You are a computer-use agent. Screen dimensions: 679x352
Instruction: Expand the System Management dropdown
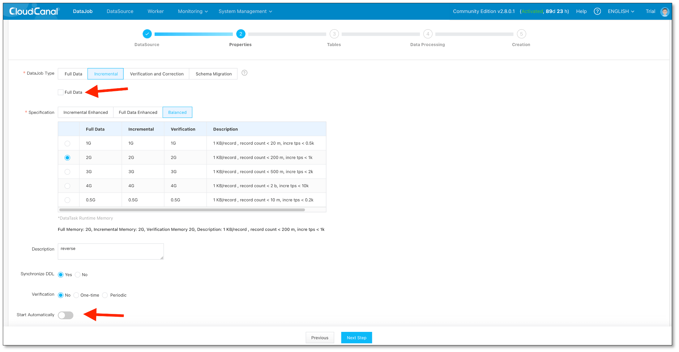[x=245, y=11]
